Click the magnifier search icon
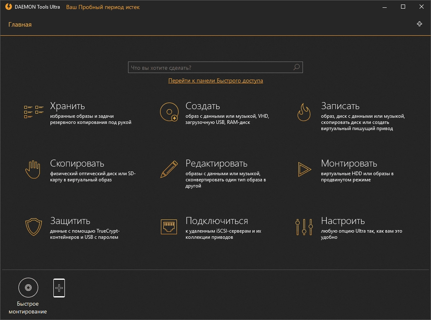 click(x=296, y=67)
